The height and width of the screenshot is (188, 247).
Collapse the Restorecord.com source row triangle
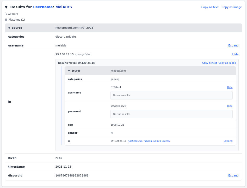tap(9, 28)
